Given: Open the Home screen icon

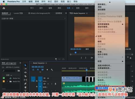Looking at the screenshot, I should coord(4,8).
